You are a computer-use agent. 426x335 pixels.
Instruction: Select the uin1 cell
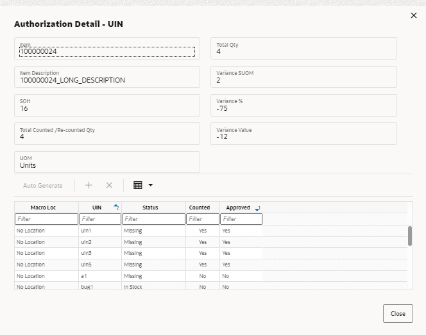pos(100,231)
